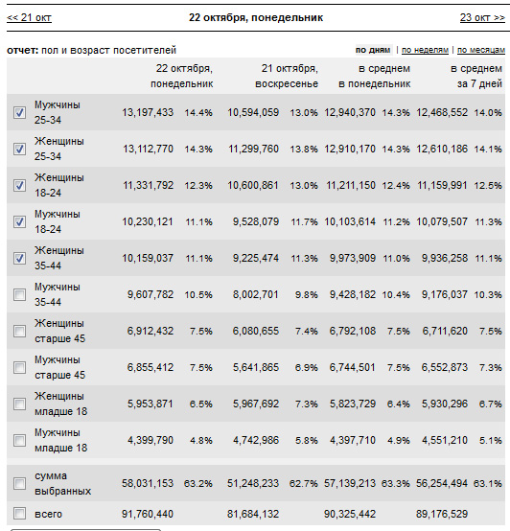Viewport: 510px width, 531px height.
Task: Uncheck the Женщины 25-34 checkbox
Action: [x=19, y=149]
